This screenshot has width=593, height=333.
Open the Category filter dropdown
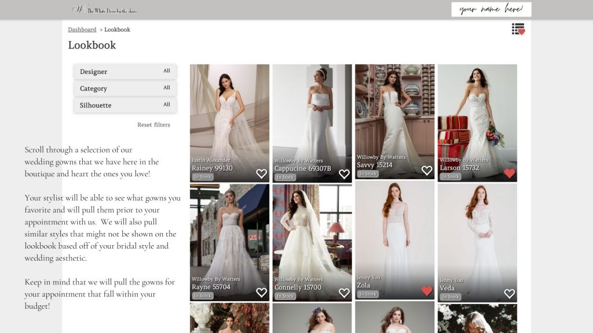125,88
